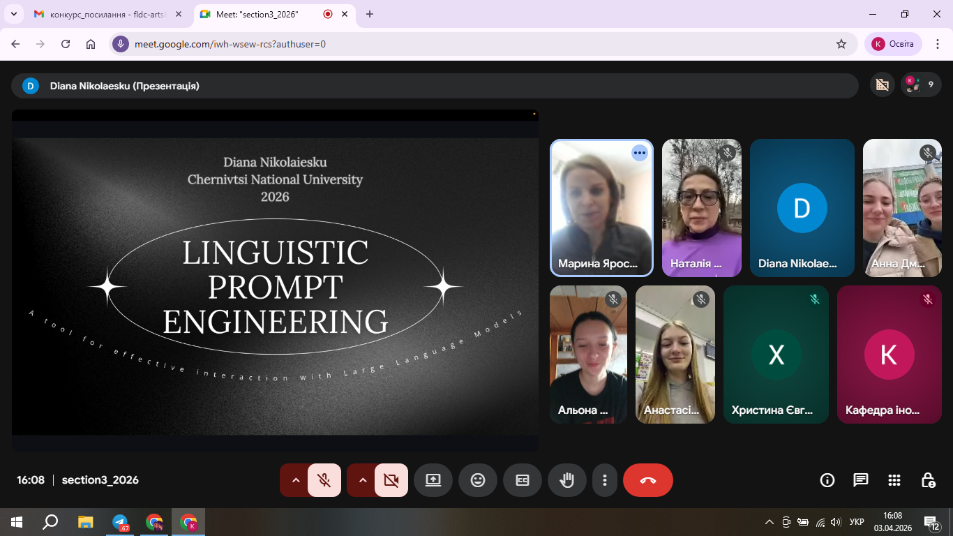Leave the call with red hang-up button
The height and width of the screenshot is (536, 953).
click(x=648, y=480)
